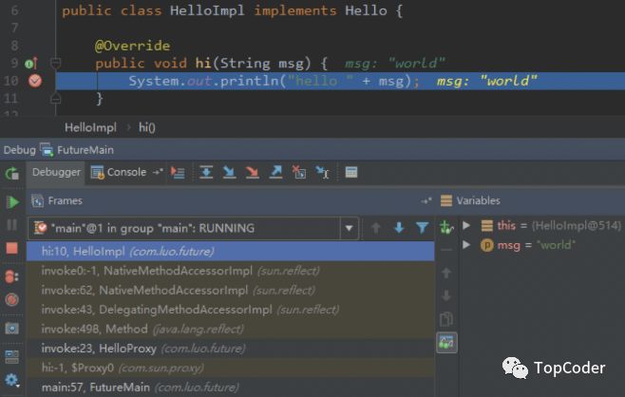The height and width of the screenshot is (397, 625).
Task: Click the Rerun FutureMain debug icon
Action: [x=12, y=174]
